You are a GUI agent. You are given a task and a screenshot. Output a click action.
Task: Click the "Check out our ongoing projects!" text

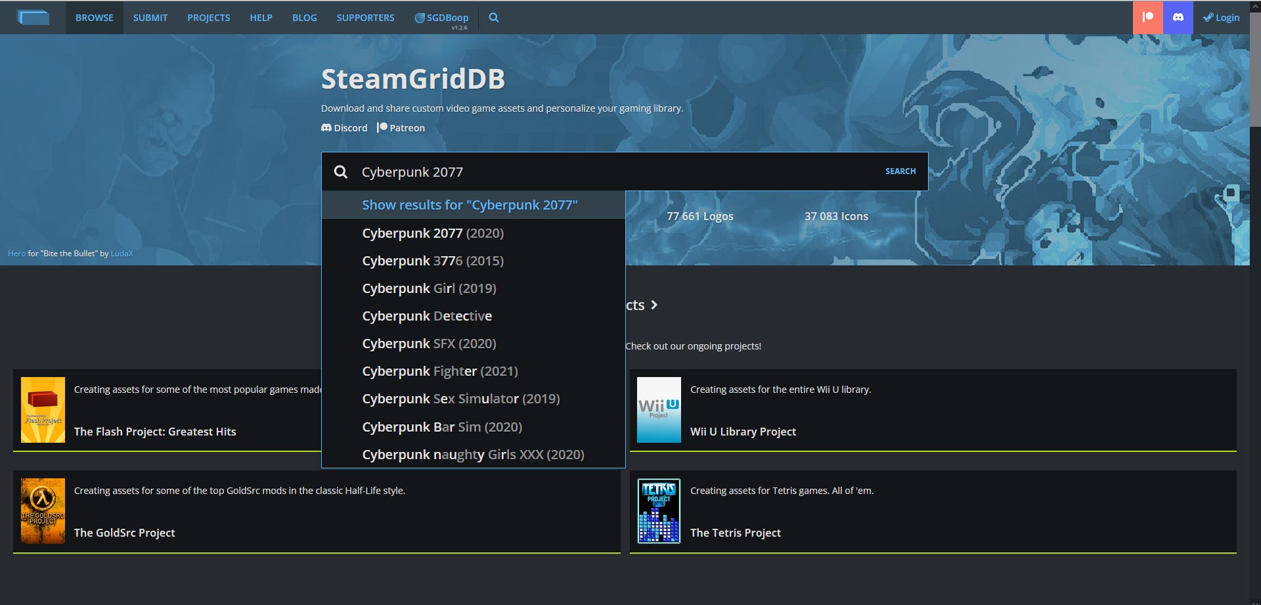(694, 346)
